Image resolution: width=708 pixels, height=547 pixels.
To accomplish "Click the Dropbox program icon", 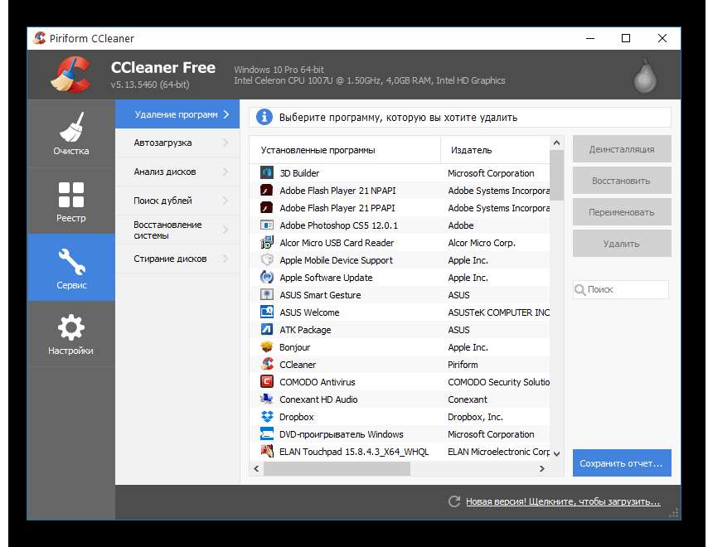I will coord(266,417).
